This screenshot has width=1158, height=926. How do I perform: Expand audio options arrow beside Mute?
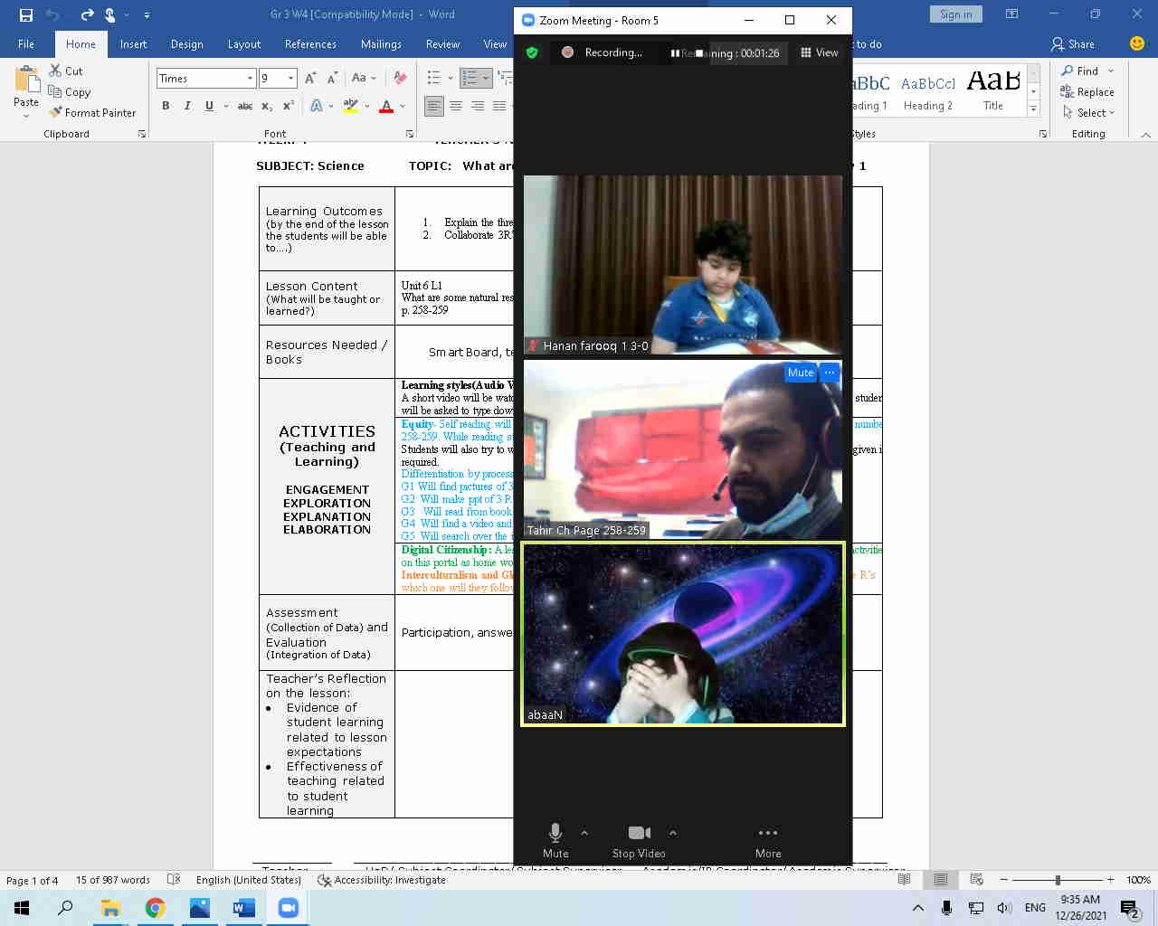(584, 833)
